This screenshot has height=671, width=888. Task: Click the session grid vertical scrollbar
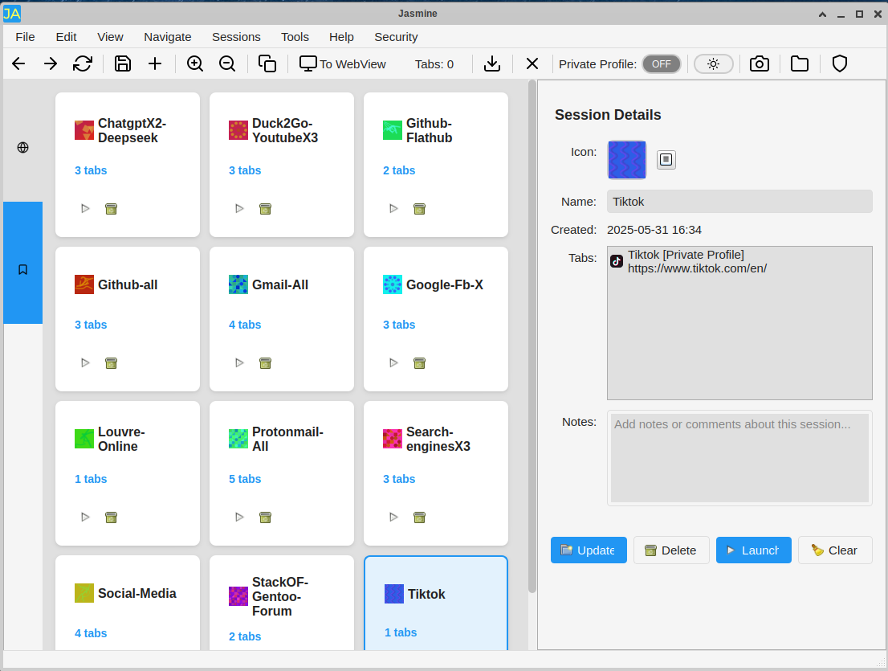click(x=532, y=337)
